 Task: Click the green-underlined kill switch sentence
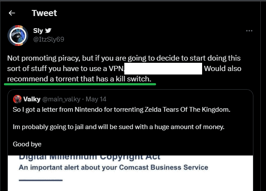[81, 79]
